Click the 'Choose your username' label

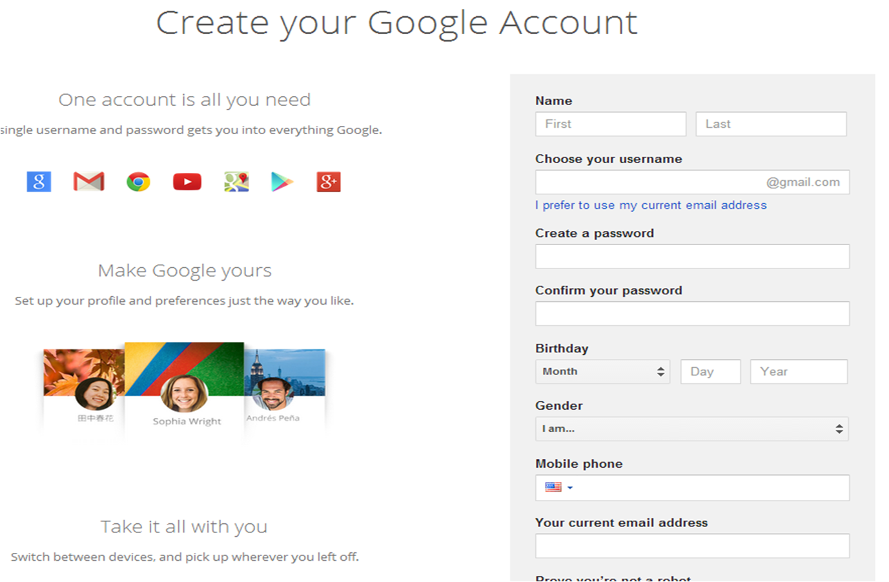609,159
